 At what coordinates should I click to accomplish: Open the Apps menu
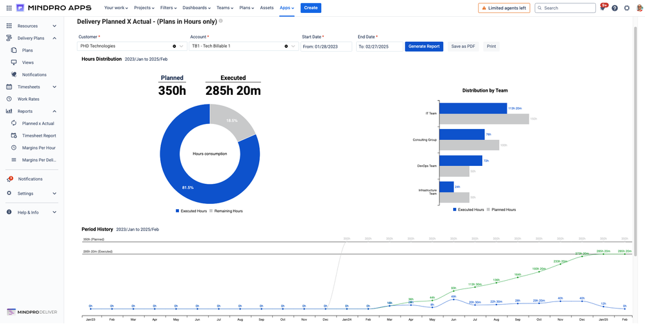pos(287,8)
